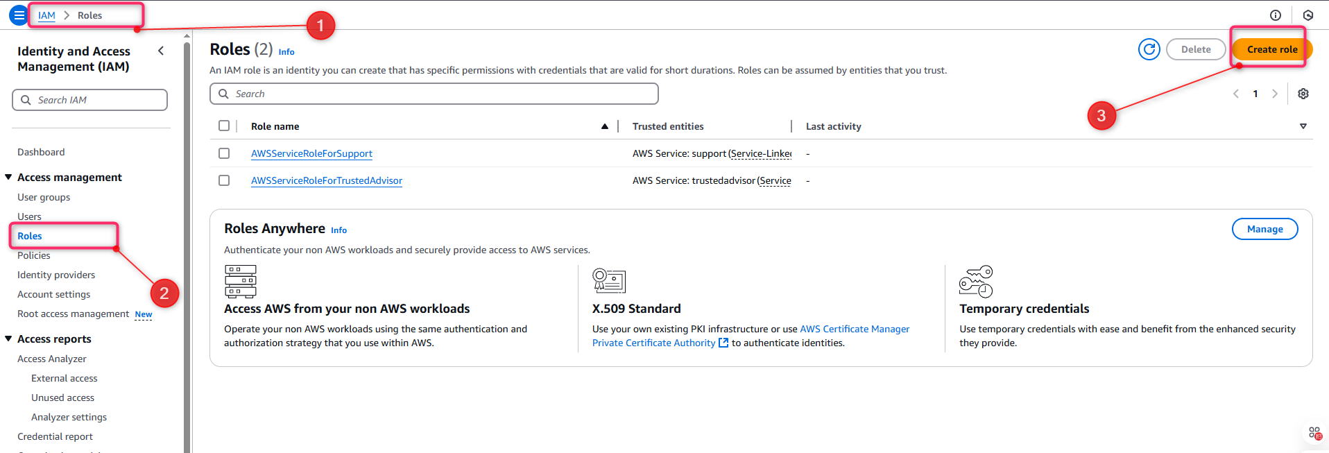The width and height of the screenshot is (1329, 453).
Task: Check the AWSServiceRoleForSupport row checkbox
Action: click(224, 153)
